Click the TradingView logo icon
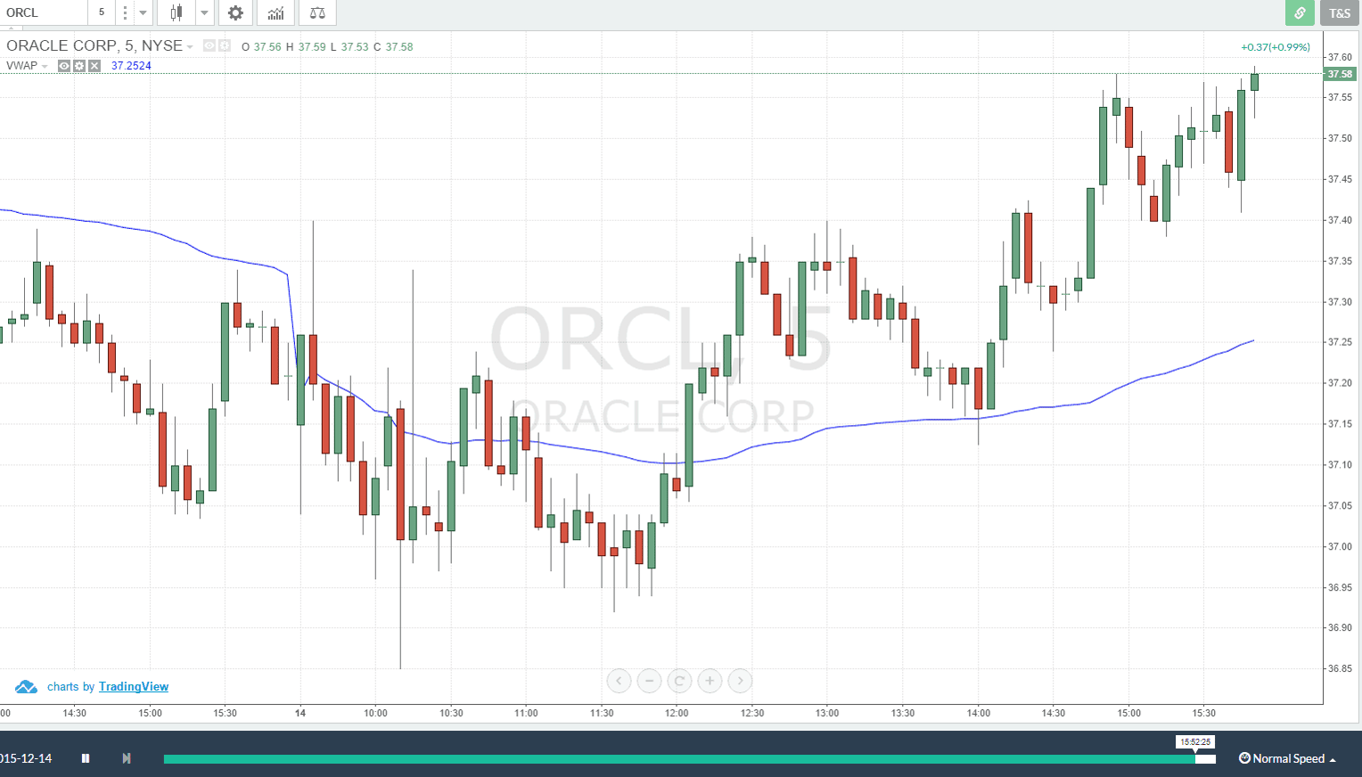Screen dimensions: 1362x777 point(26,686)
